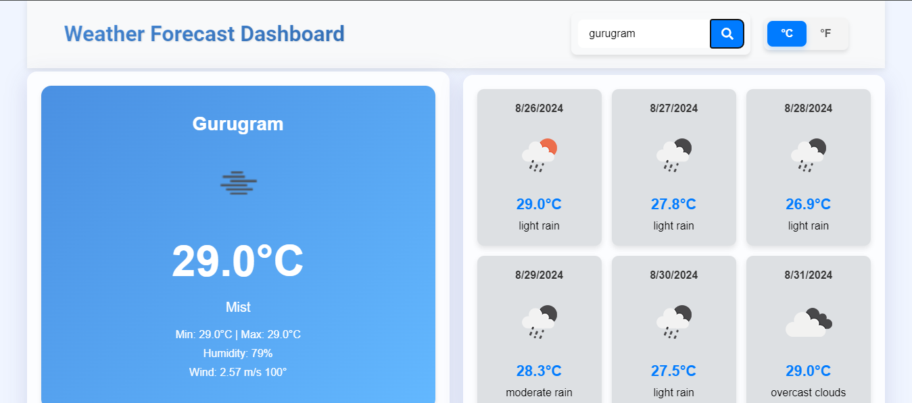Click the 8/28/2024 date label
912x403 pixels.
click(x=808, y=108)
